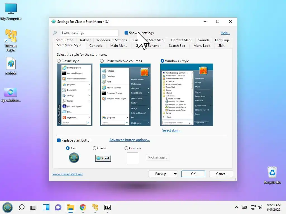286x214 pixels.
Task: Choose Custom start button radio
Action: [126, 148]
